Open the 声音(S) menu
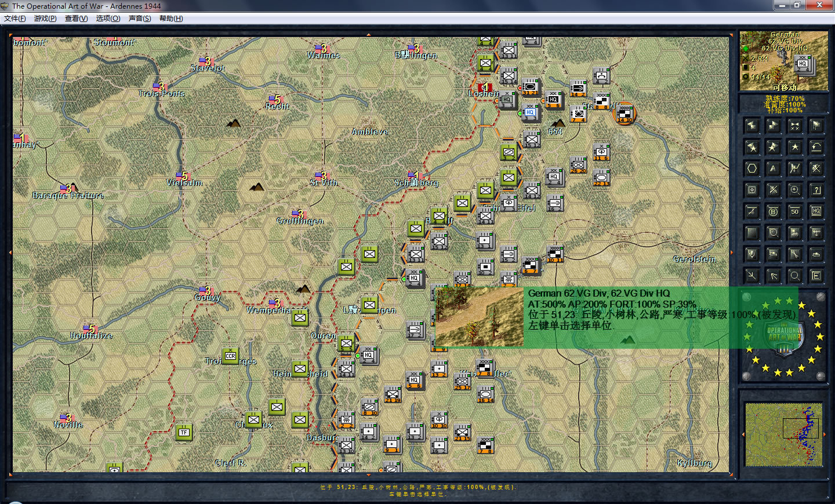835x504 pixels. pos(140,19)
